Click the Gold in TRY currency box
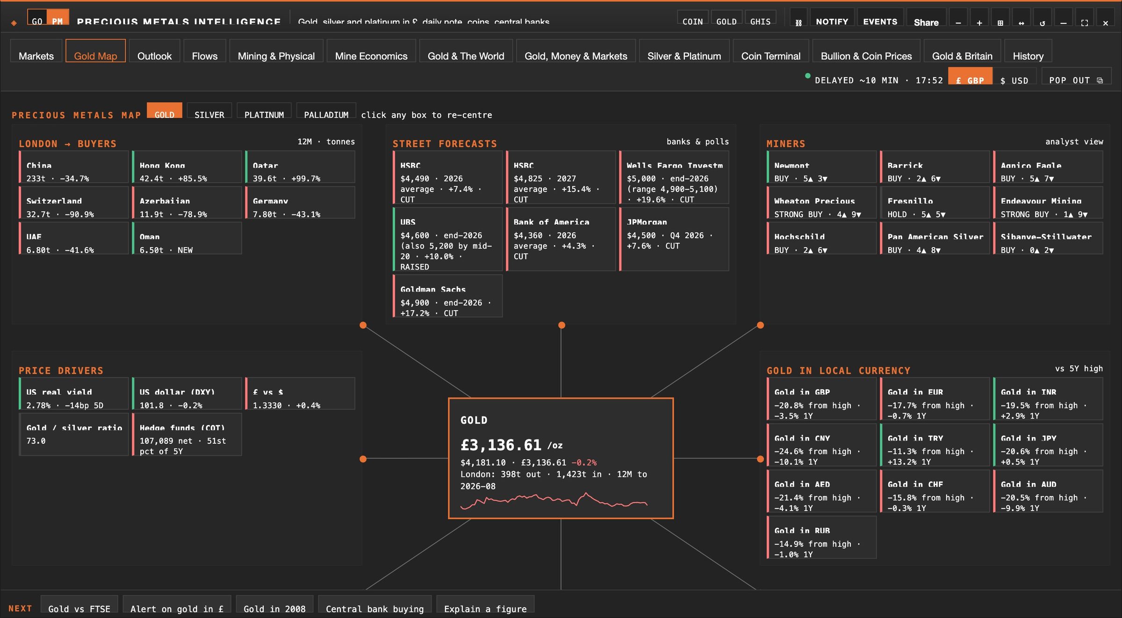Screen dimensions: 1122x618 pyautogui.click(x=935, y=445)
